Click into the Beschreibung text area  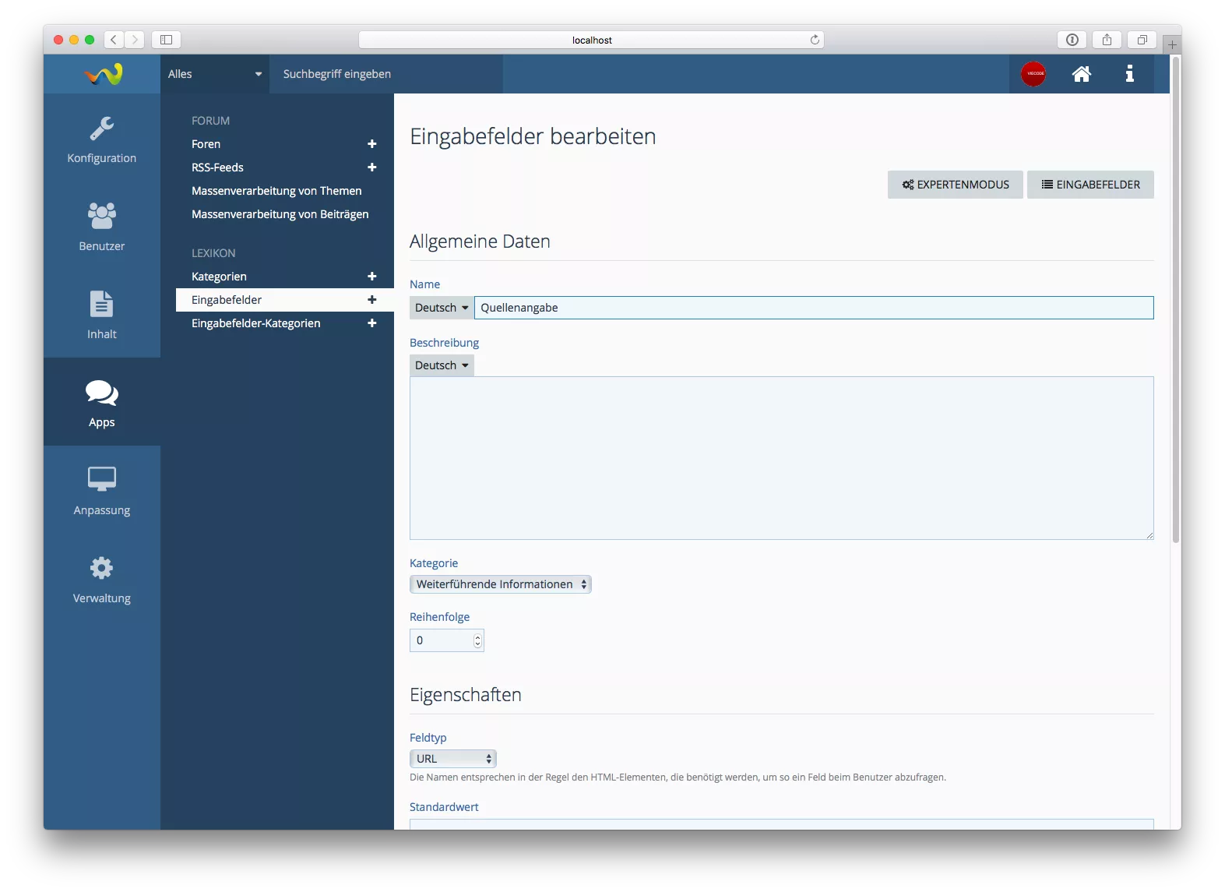[x=781, y=458]
